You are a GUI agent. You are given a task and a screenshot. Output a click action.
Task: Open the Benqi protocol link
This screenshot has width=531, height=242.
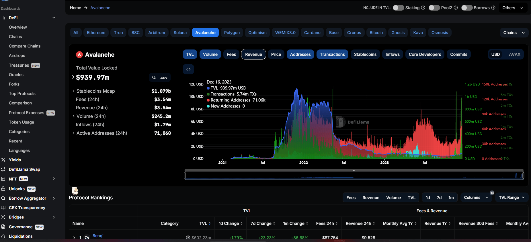point(98,236)
